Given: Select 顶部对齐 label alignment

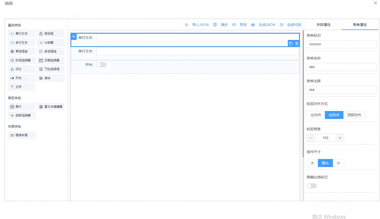Looking at the screenshot, I should [x=354, y=115].
